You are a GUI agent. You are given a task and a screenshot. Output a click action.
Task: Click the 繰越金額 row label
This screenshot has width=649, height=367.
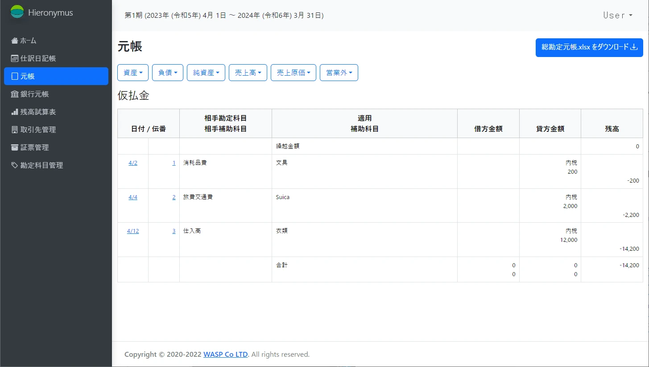tap(288, 146)
